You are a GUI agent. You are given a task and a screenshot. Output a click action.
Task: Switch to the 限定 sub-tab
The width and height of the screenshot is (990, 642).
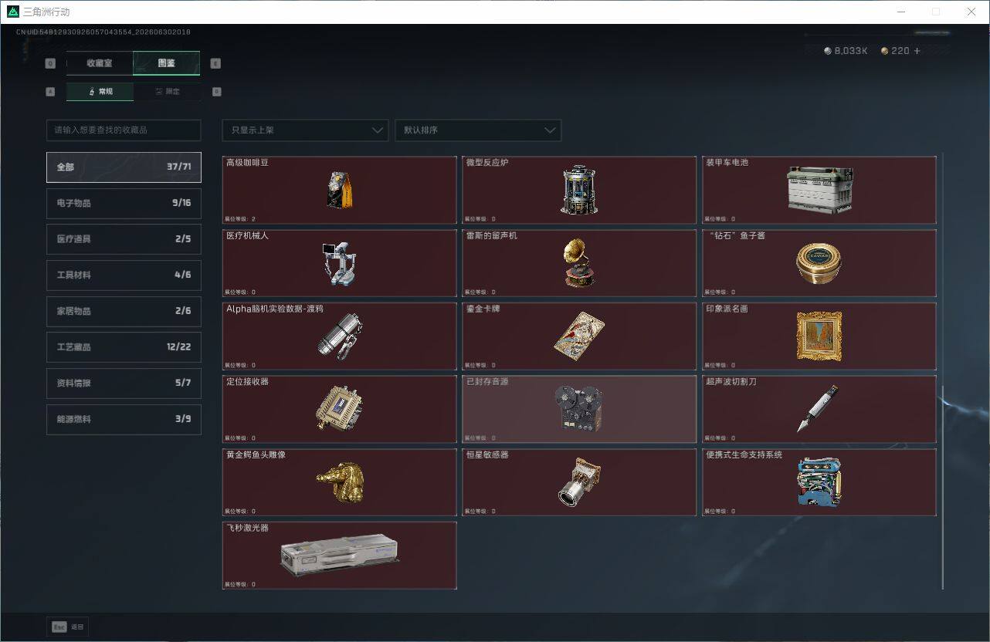(x=167, y=92)
